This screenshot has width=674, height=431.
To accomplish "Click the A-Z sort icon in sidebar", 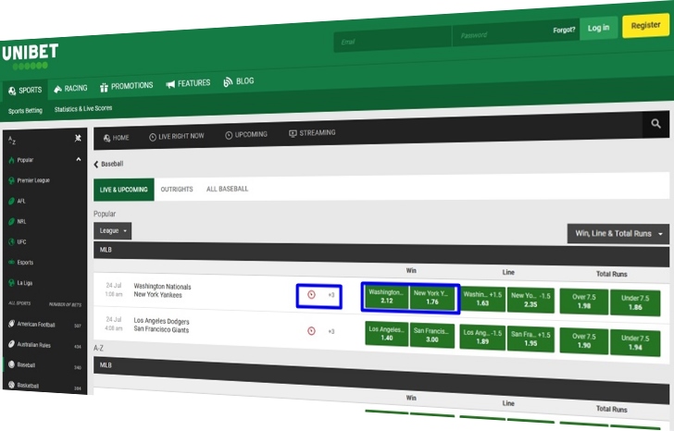I will 12,140.
